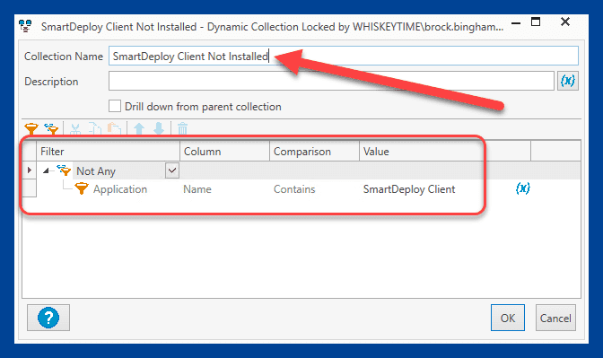Select the Not Any filter row label
The width and height of the screenshot is (603, 358).
96,171
